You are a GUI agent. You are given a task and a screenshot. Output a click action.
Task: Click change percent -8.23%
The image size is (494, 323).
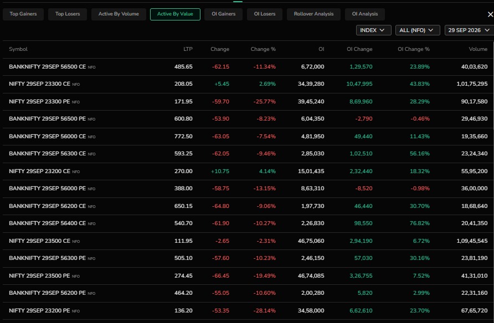(x=266, y=119)
